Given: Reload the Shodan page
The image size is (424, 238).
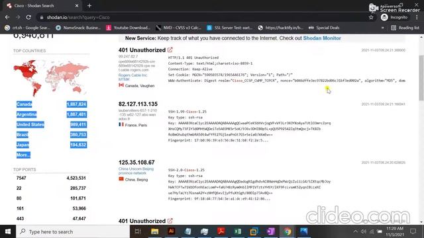Looking at the screenshot, I should click(x=28, y=17).
